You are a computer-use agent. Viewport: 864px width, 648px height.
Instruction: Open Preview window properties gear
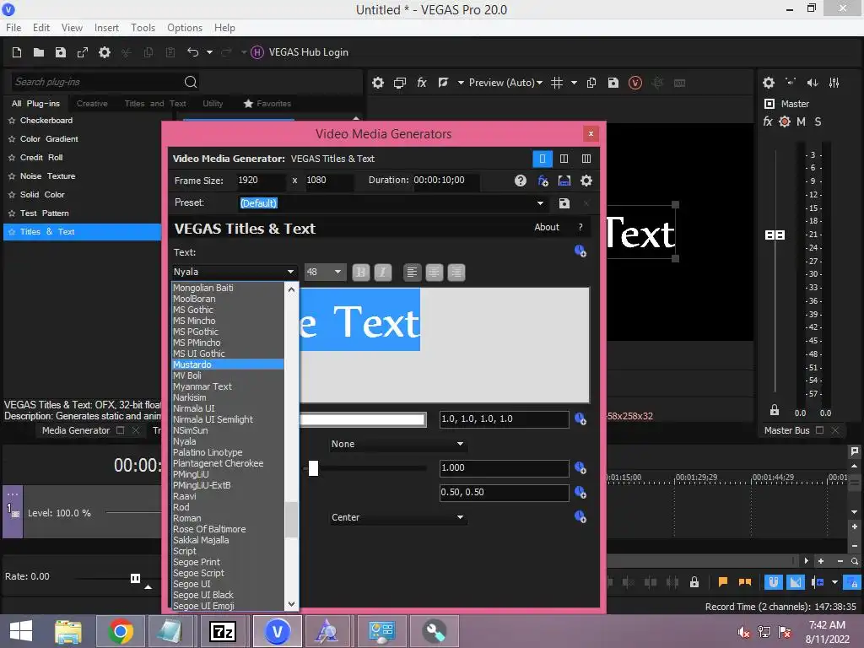[377, 83]
